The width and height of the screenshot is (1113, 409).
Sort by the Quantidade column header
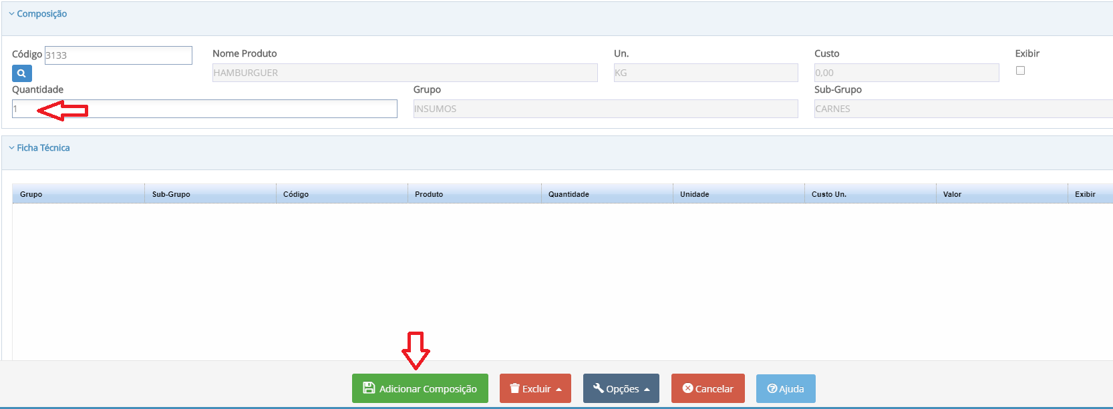(x=607, y=194)
